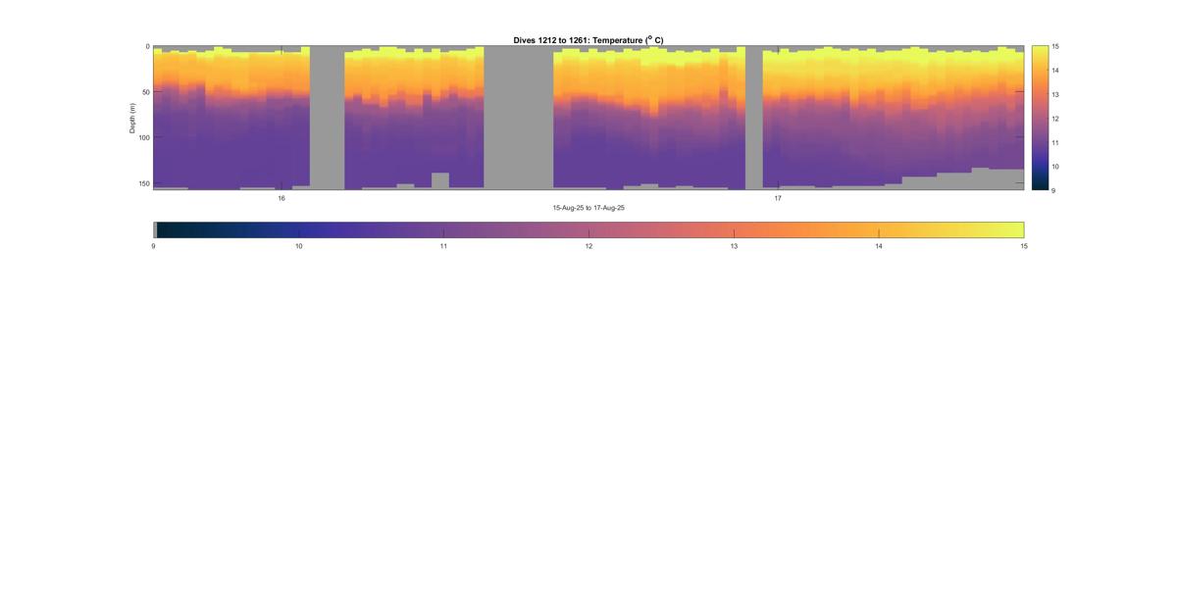Select the 'Depth (m)' y-axis label
1177x610 pixels.
(x=132, y=118)
